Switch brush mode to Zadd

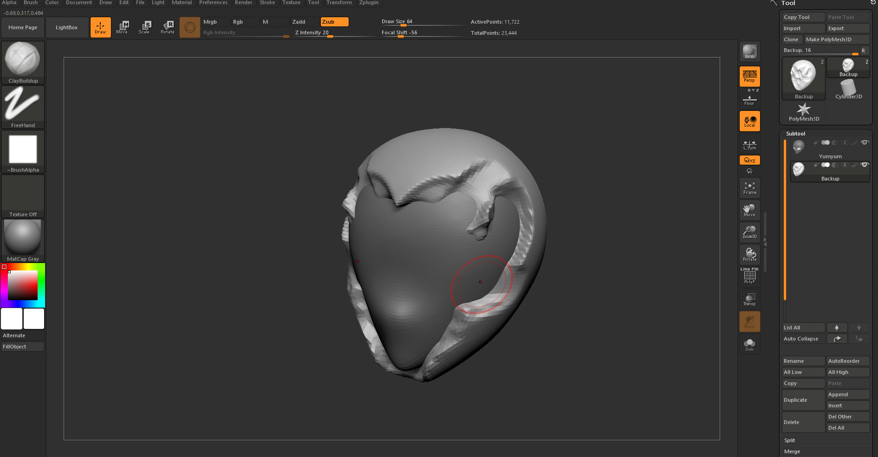pos(304,22)
